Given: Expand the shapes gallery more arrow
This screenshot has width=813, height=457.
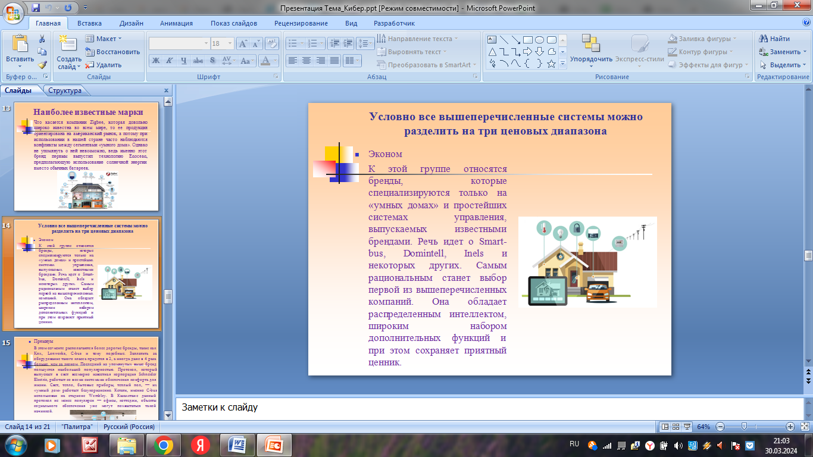Looking at the screenshot, I should (x=563, y=64).
